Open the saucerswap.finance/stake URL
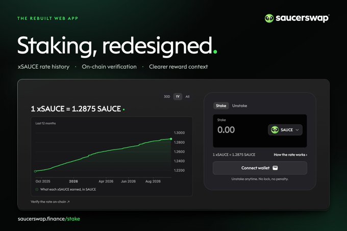The width and height of the screenshot is (347, 231). coord(49,219)
